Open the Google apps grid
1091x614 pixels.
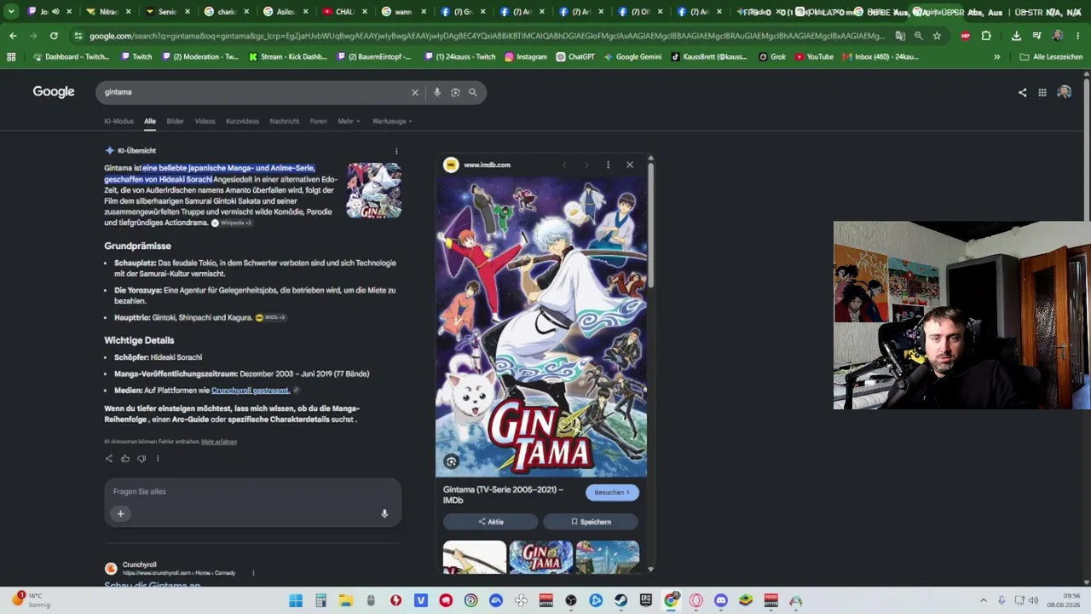coord(1042,92)
